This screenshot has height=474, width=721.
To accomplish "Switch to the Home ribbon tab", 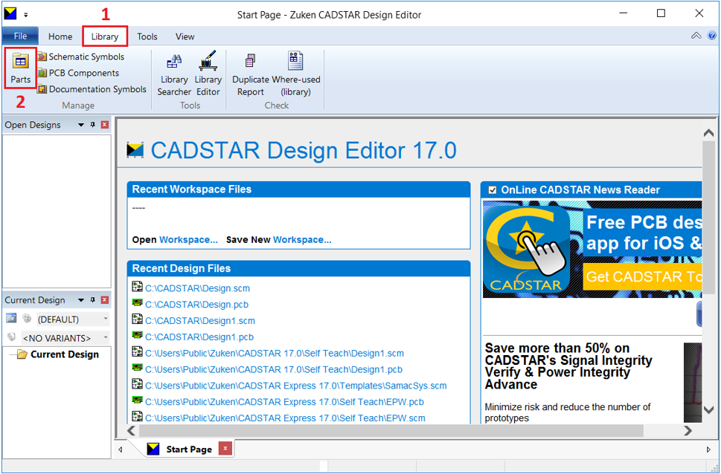I will tap(60, 36).
